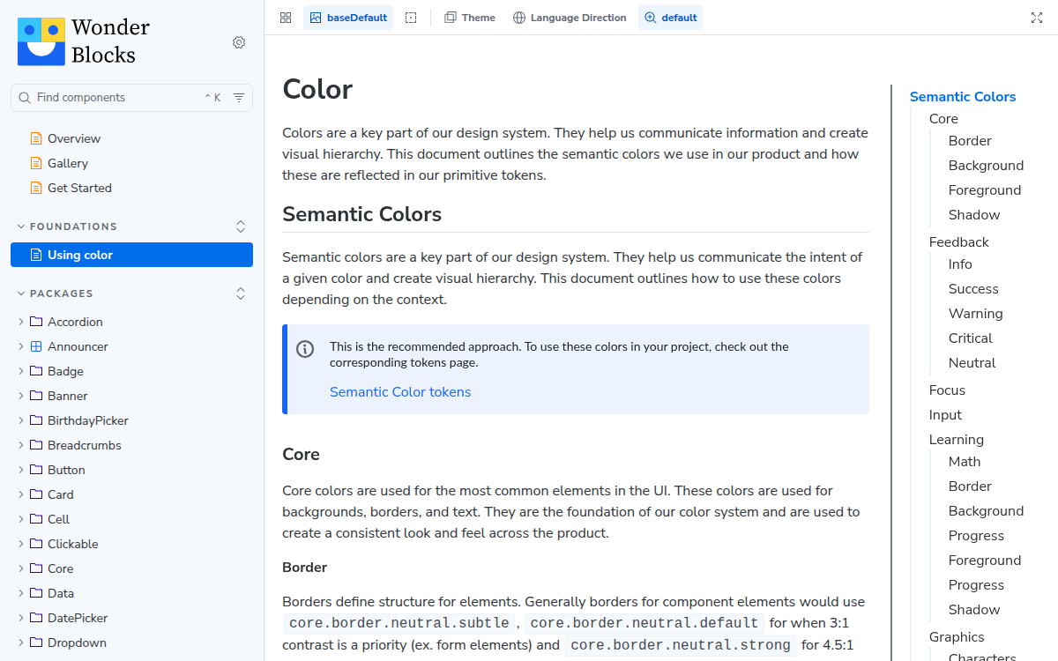The width and height of the screenshot is (1058, 661).
Task: Open the Theme toolbar menu
Action: (470, 18)
